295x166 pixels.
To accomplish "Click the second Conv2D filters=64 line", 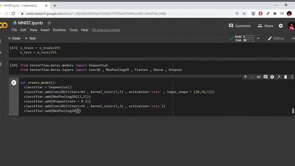I will point(94,106).
